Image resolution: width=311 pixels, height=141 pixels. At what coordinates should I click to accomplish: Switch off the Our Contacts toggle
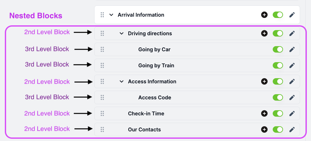click(x=278, y=129)
